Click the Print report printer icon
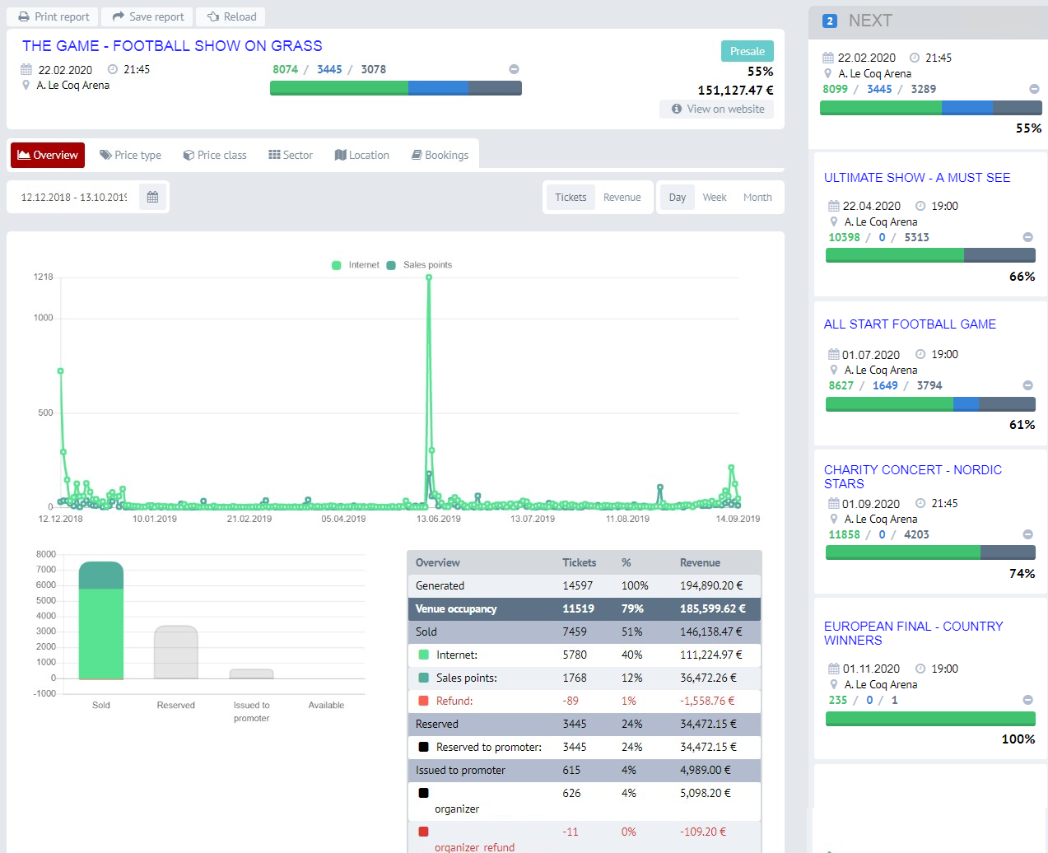 tap(23, 16)
